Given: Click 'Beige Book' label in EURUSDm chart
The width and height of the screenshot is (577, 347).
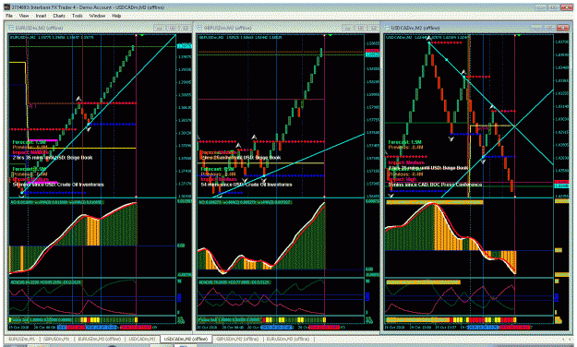Looking at the screenshot, I should (80, 158).
